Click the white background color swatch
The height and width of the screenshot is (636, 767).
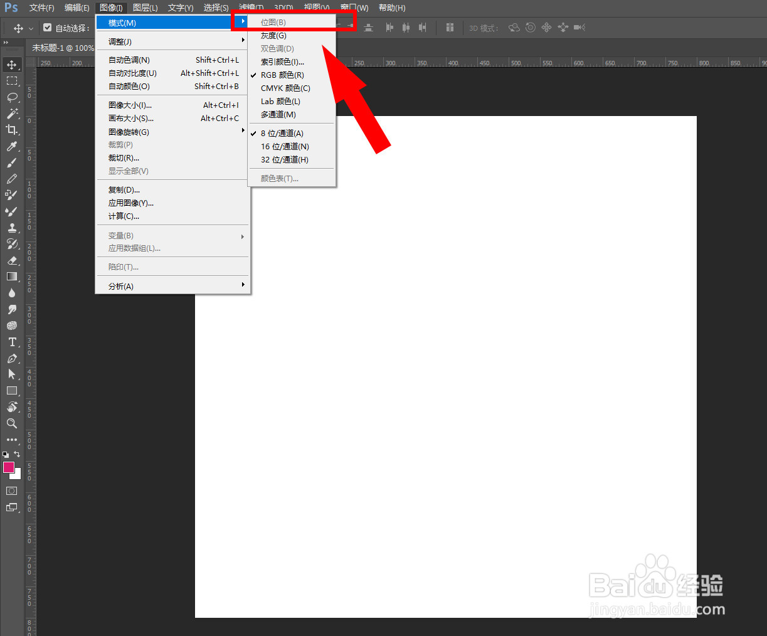(x=18, y=475)
